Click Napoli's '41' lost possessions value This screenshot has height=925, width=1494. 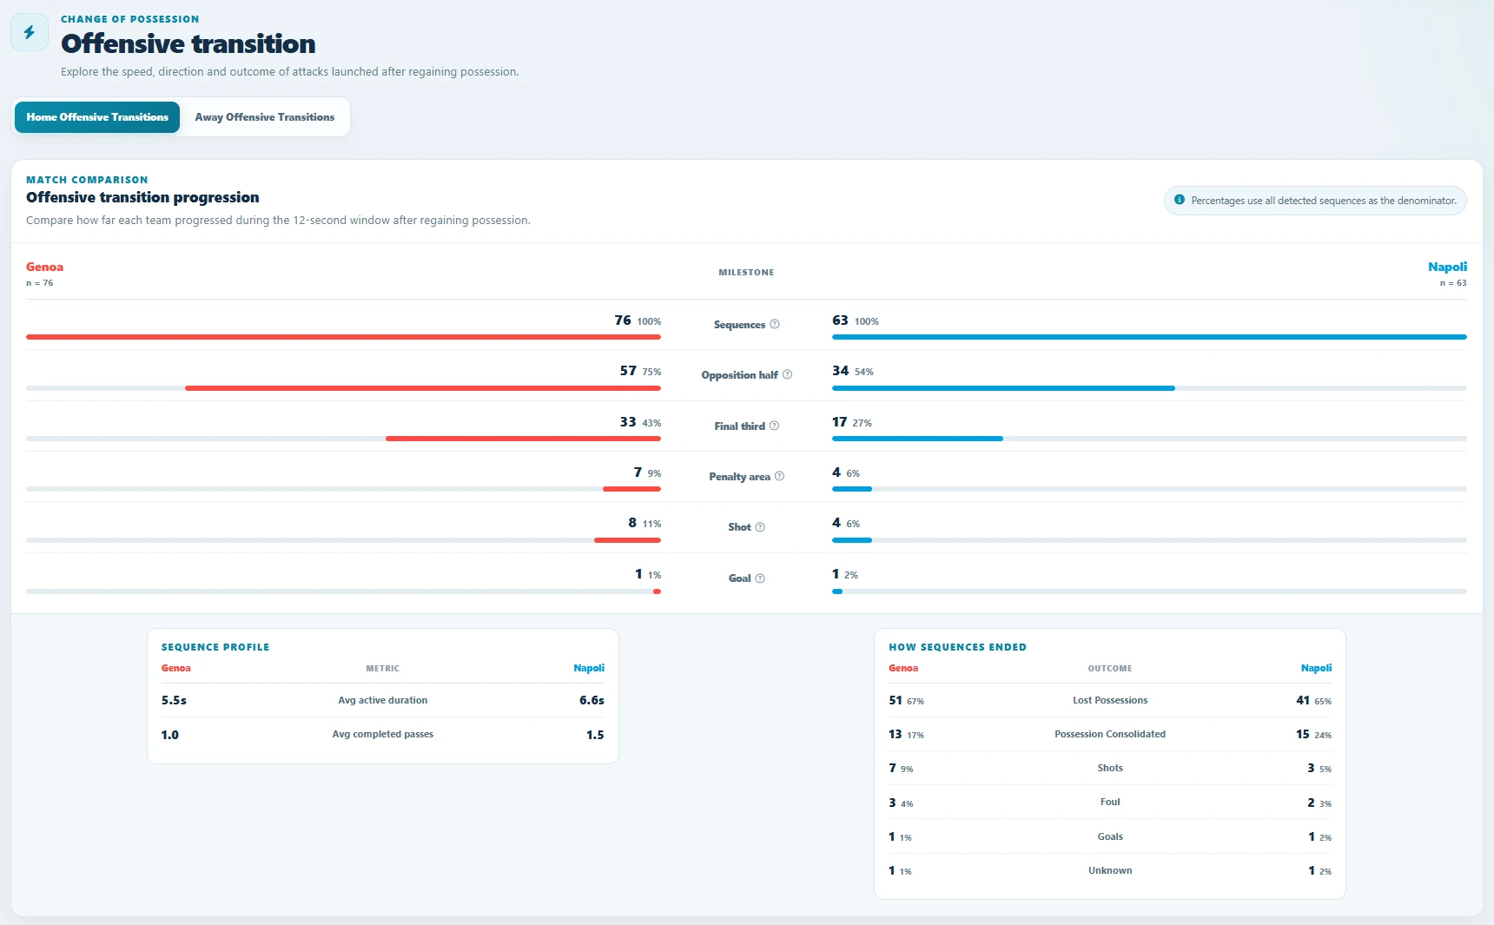coord(1303,700)
